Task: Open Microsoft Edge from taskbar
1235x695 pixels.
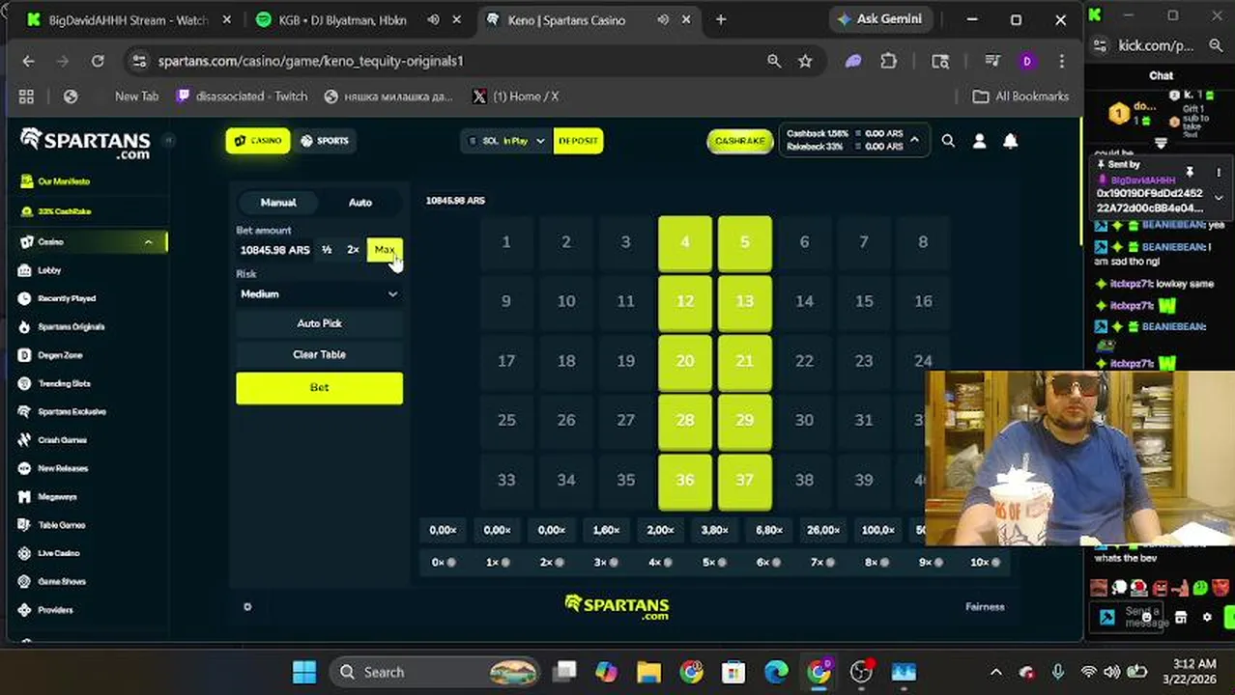Action: 776,672
